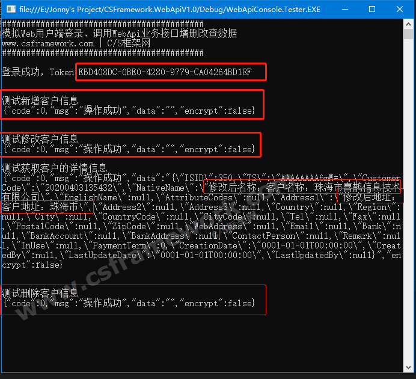Image resolution: width=416 pixels, height=379 pixels.
Task: Click the JSON response under '测试删除客户信息'
Action: [x=132, y=303]
